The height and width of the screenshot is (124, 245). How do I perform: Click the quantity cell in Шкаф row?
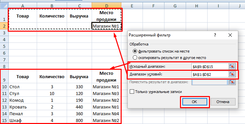52,121
